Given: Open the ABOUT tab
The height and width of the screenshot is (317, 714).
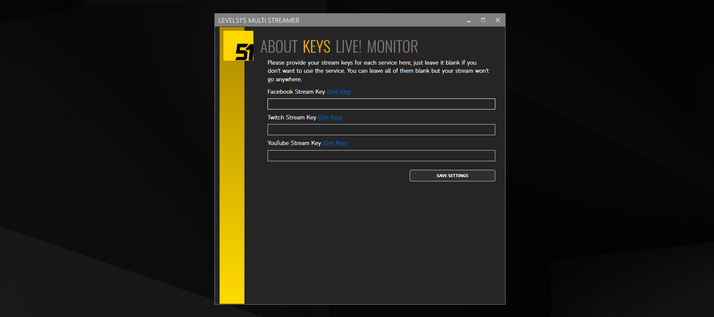Looking at the screenshot, I should [279, 47].
